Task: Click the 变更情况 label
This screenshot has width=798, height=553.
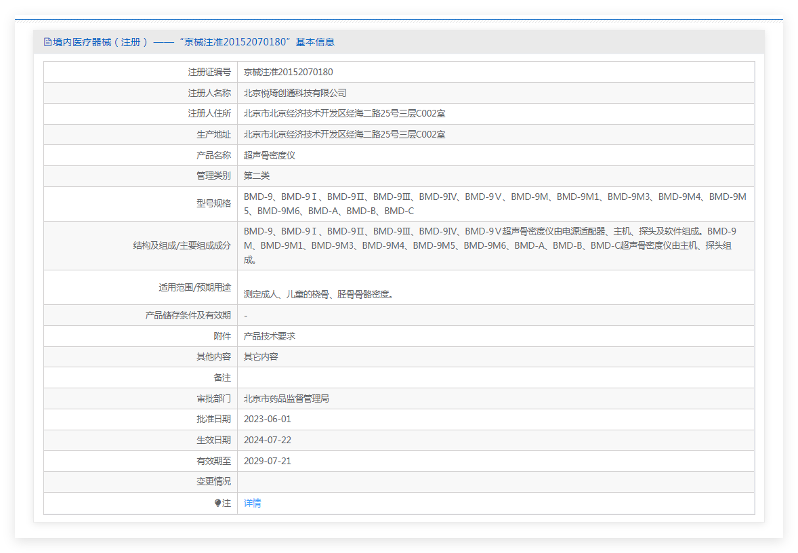Action: click(214, 481)
